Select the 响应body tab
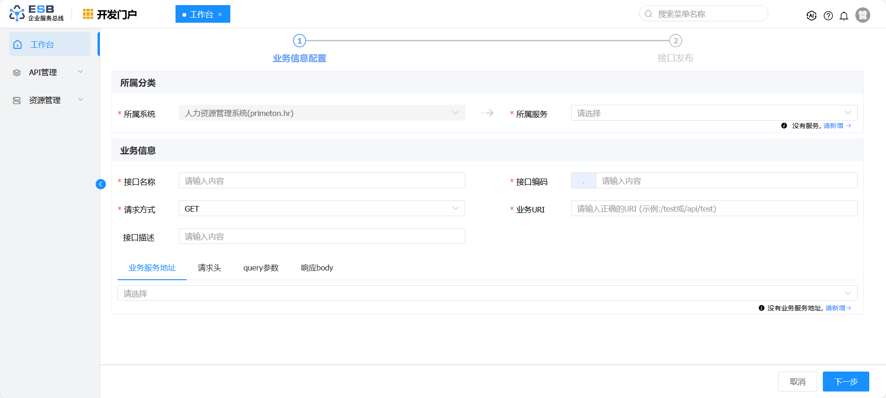The height and width of the screenshot is (398, 886). point(317,268)
